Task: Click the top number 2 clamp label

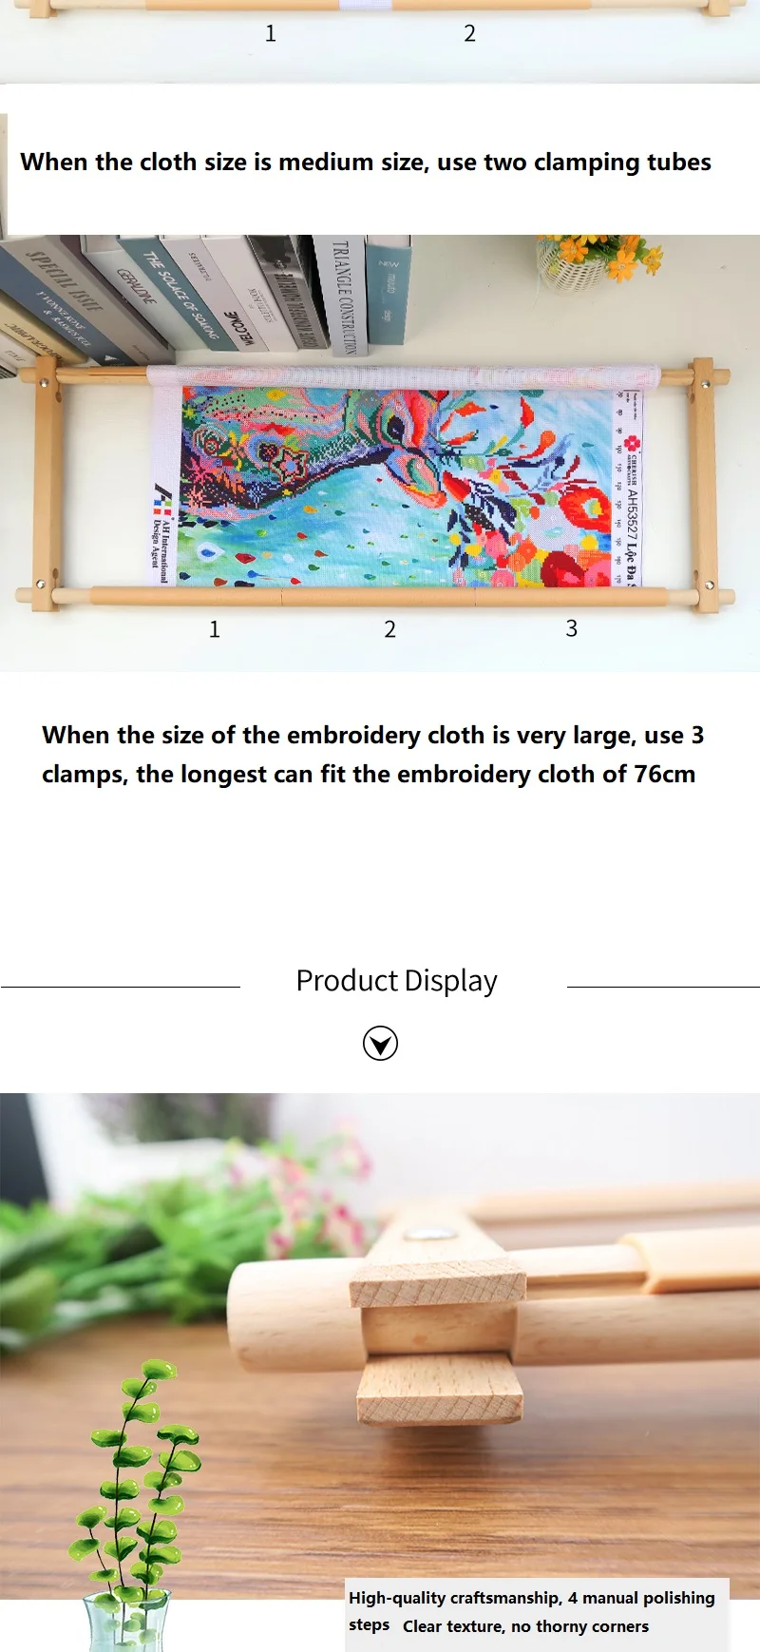Action: 469,33
